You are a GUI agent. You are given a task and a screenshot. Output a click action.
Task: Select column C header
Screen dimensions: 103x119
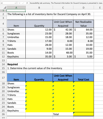[63, 8]
